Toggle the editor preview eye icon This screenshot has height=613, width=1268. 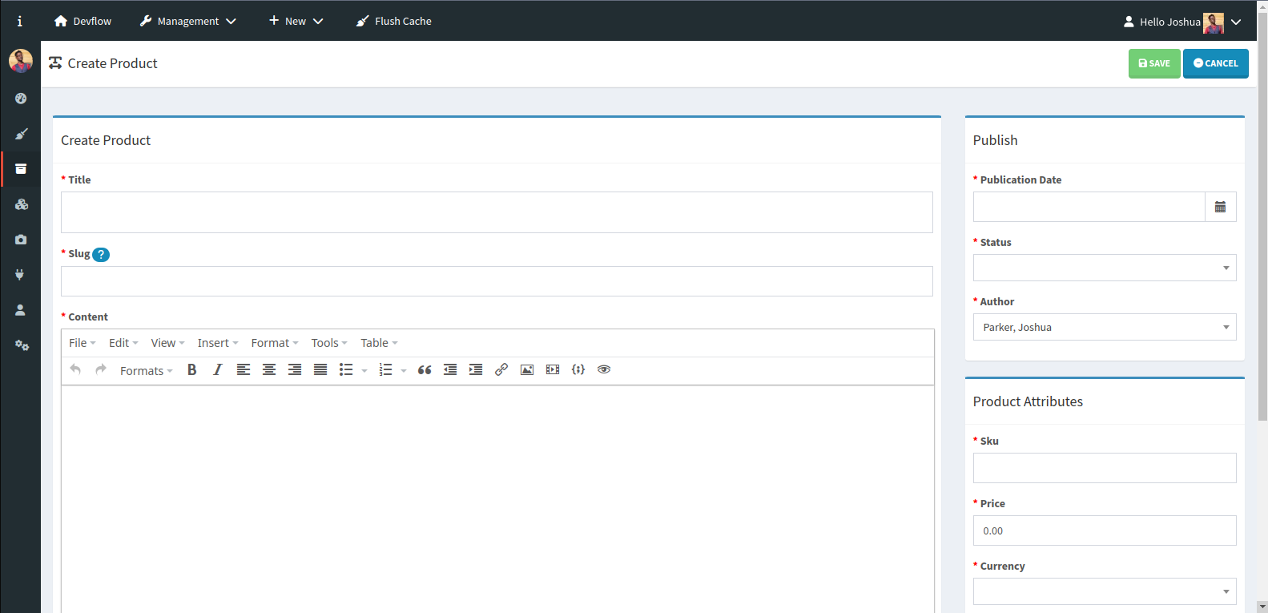click(x=604, y=369)
